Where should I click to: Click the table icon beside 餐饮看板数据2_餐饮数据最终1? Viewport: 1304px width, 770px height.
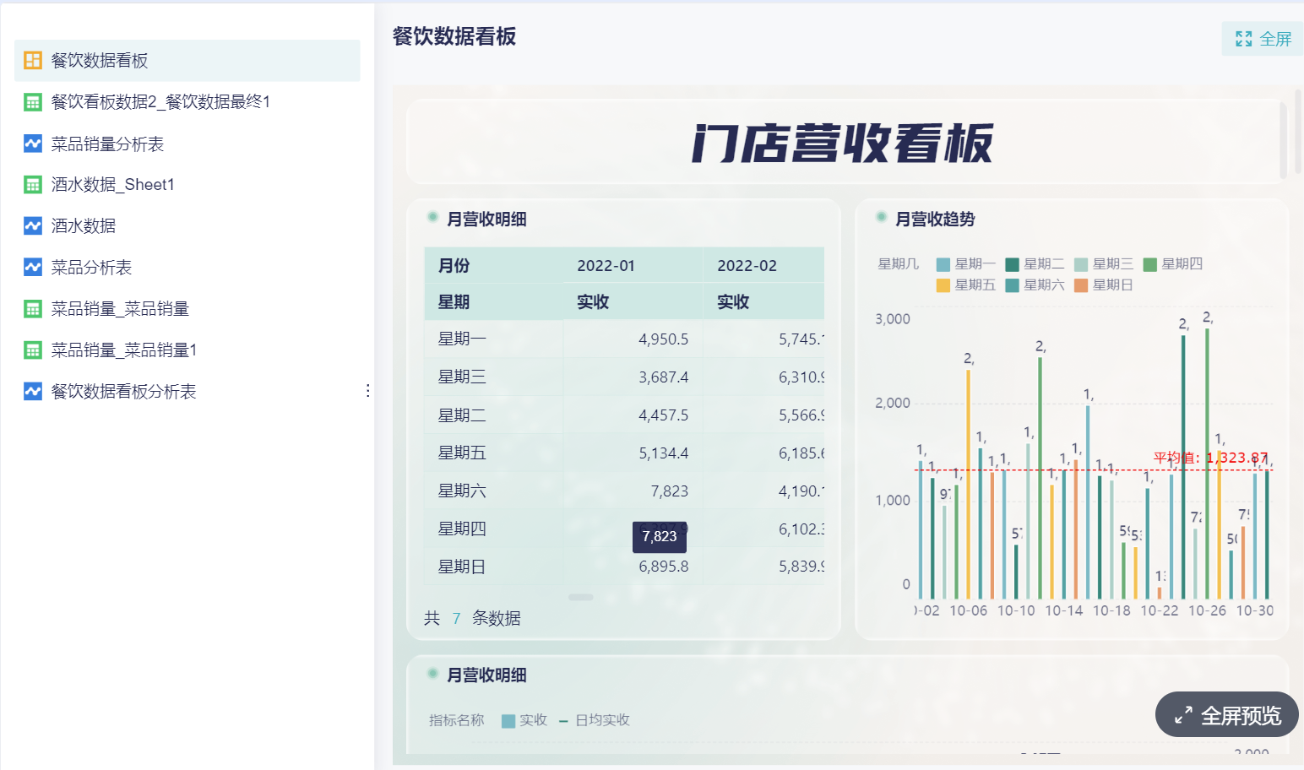pos(33,102)
